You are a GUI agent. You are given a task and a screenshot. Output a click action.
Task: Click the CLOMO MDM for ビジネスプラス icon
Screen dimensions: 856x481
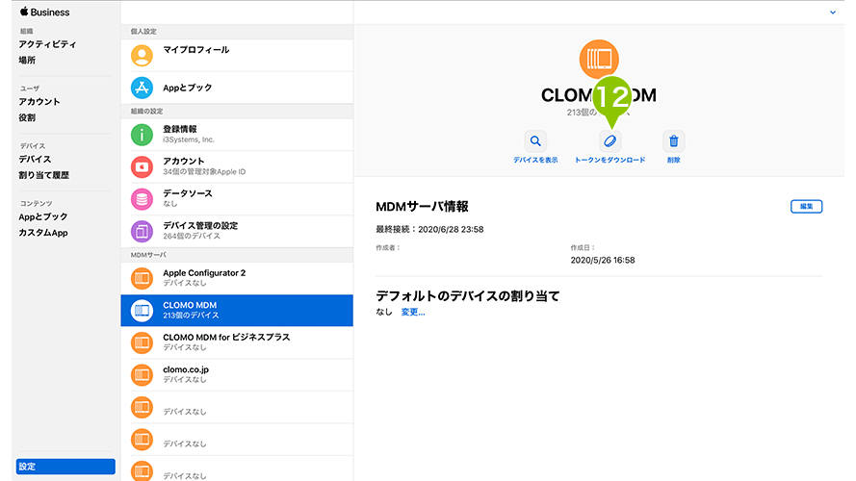[x=142, y=342]
